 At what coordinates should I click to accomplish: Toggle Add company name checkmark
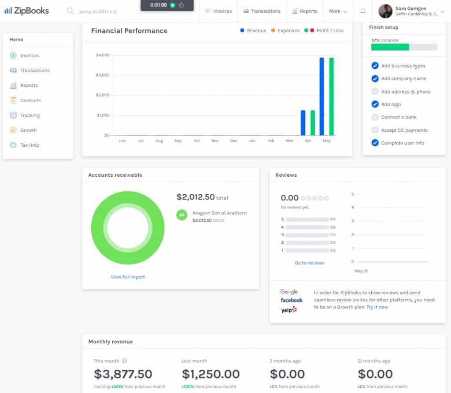(x=375, y=78)
